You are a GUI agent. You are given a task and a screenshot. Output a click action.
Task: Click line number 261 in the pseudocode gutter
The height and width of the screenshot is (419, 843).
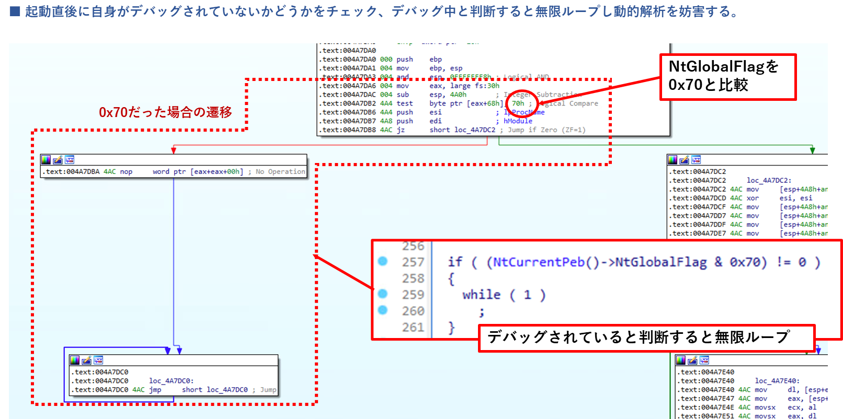tap(413, 328)
